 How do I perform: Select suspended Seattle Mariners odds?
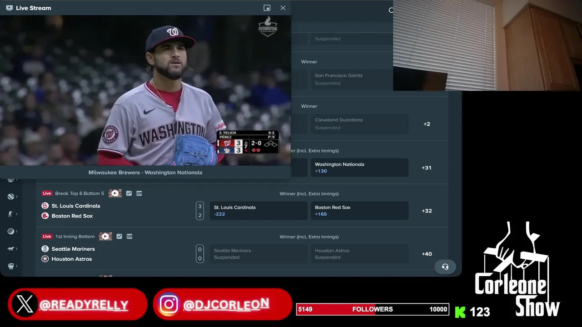pos(259,254)
